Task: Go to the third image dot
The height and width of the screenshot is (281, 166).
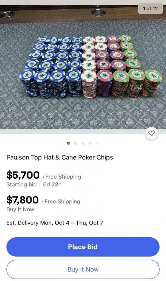Action: coord(83,143)
